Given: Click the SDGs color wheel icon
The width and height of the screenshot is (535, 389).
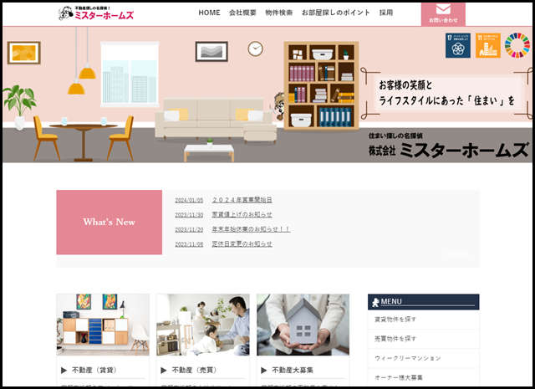Looking at the screenshot, I should pos(517,45).
